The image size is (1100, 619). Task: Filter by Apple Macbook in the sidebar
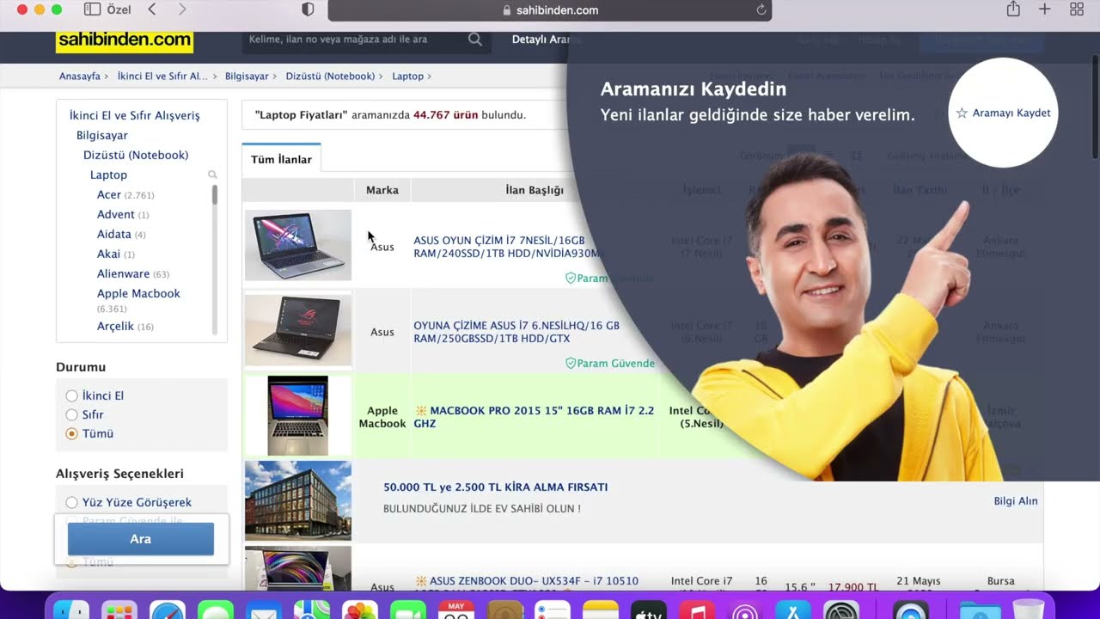coord(138,293)
